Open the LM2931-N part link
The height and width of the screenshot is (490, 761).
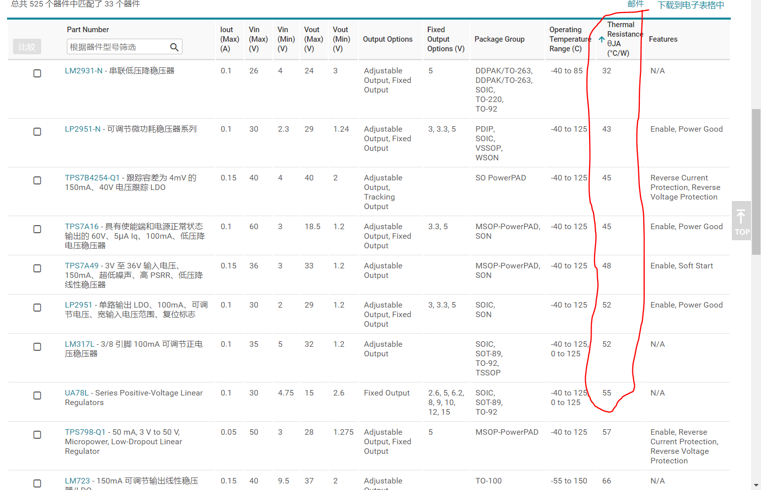tap(83, 71)
